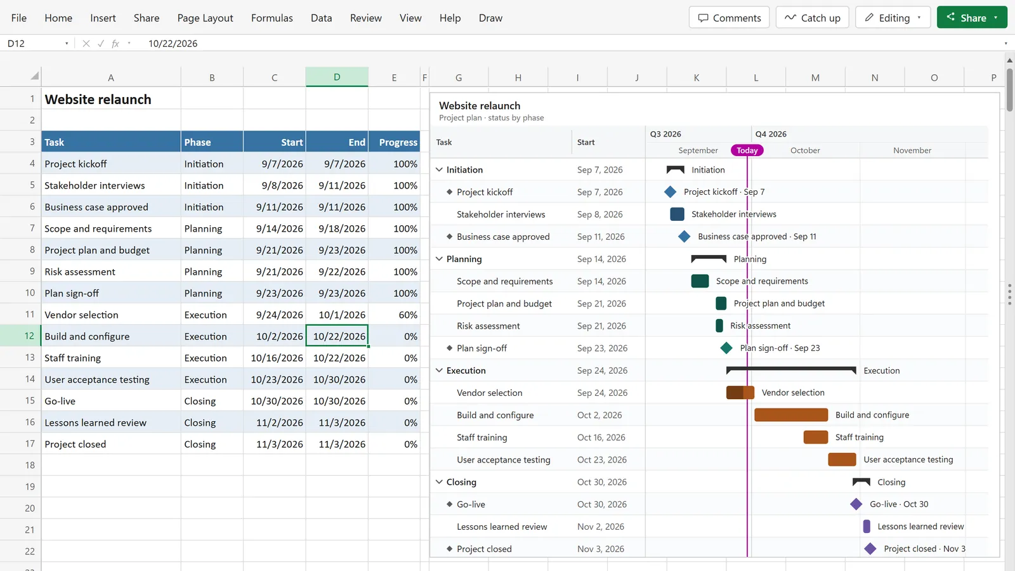
Task: Open the File menu
Action: 19,18
